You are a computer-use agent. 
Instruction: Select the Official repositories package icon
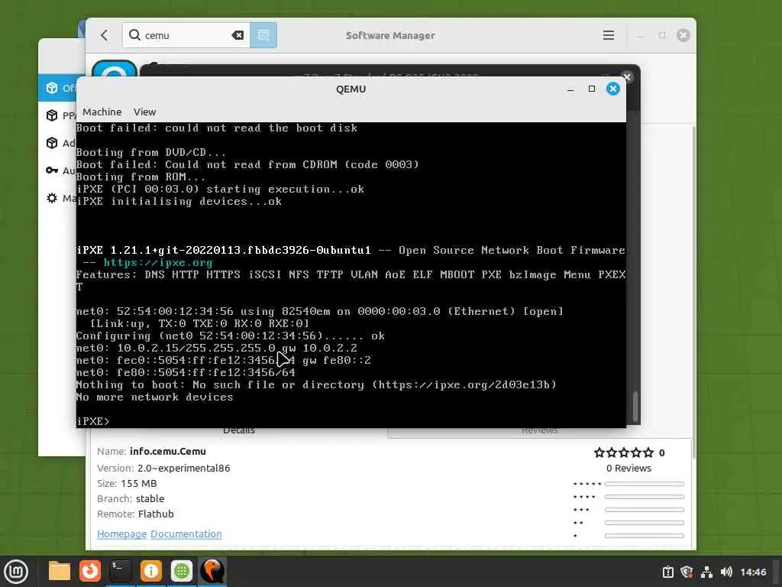click(52, 88)
